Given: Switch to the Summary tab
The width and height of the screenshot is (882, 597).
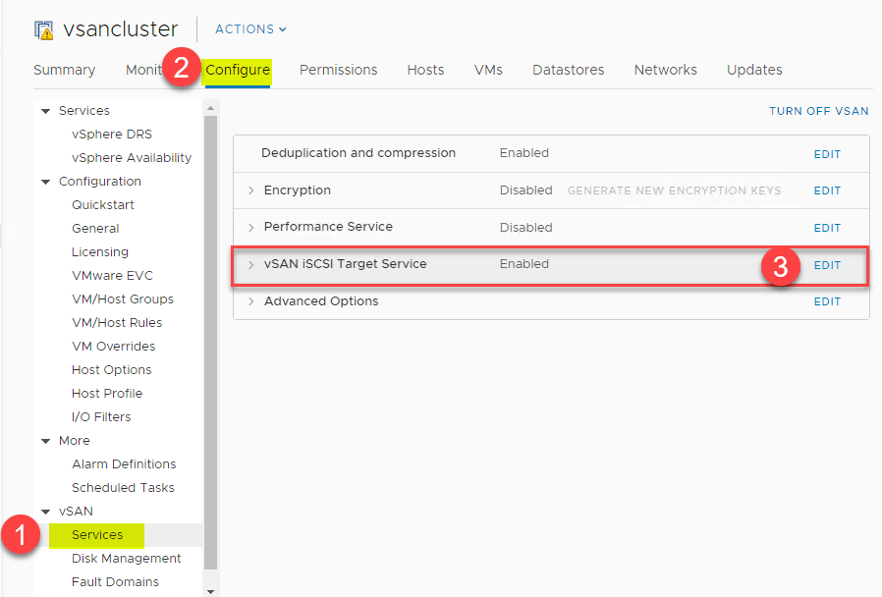Looking at the screenshot, I should 64,70.
